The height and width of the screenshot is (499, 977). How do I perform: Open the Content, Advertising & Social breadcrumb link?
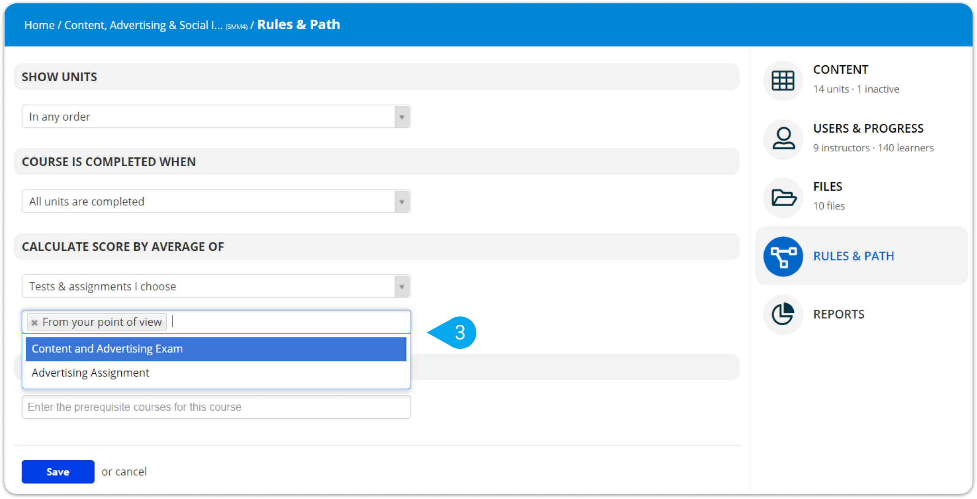pos(143,25)
